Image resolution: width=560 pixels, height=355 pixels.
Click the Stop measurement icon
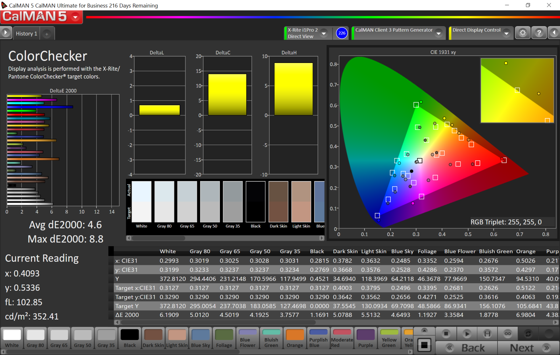pos(446,334)
